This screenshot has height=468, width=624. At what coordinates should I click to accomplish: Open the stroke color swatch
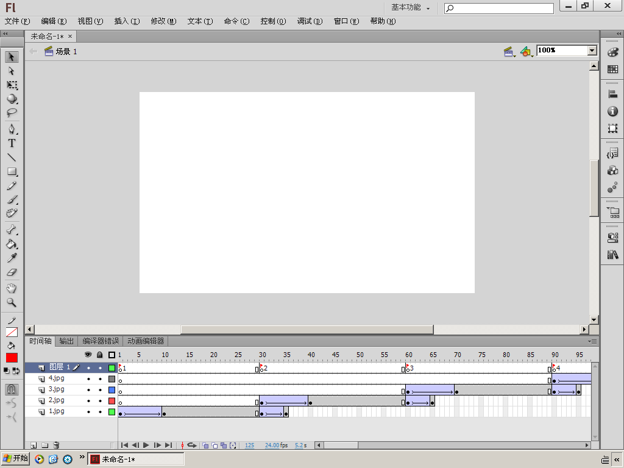[x=12, y=332]
